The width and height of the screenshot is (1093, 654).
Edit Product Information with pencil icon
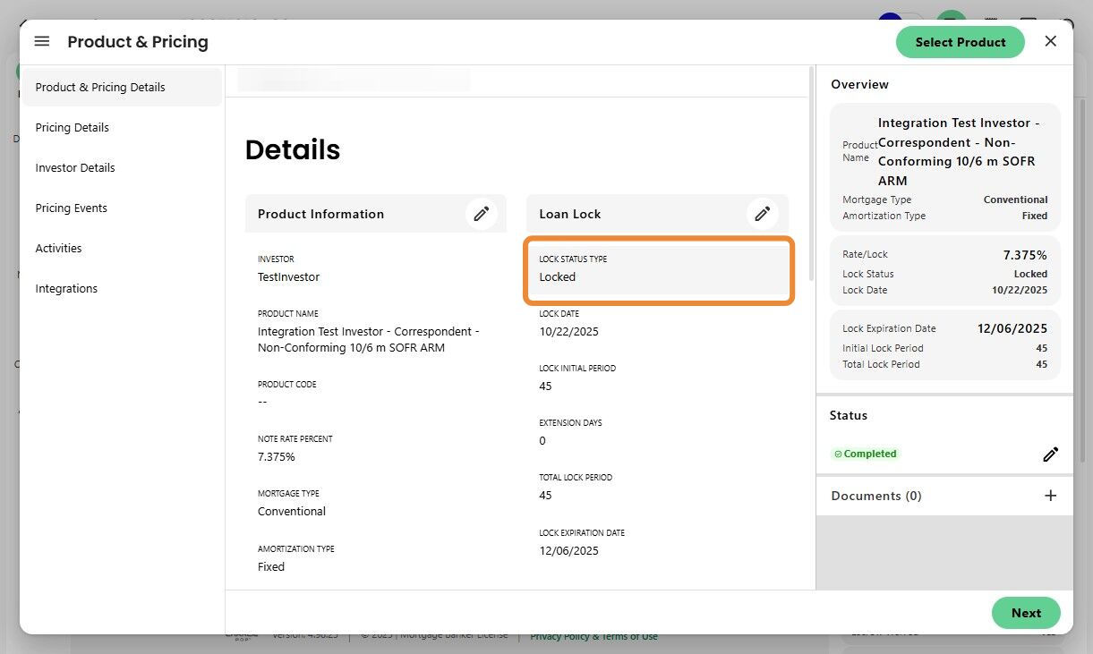pos(482,214)
